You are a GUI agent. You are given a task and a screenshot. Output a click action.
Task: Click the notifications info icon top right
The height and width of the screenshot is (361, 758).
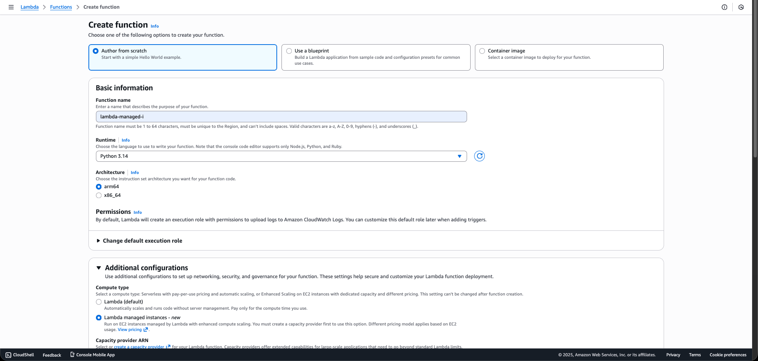[x=724, y=7]
